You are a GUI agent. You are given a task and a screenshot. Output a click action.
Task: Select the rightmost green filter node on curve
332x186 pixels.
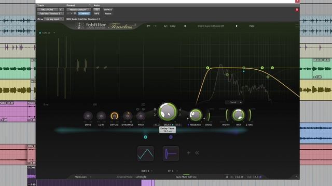pyautogui.click(x=272, y=68)
